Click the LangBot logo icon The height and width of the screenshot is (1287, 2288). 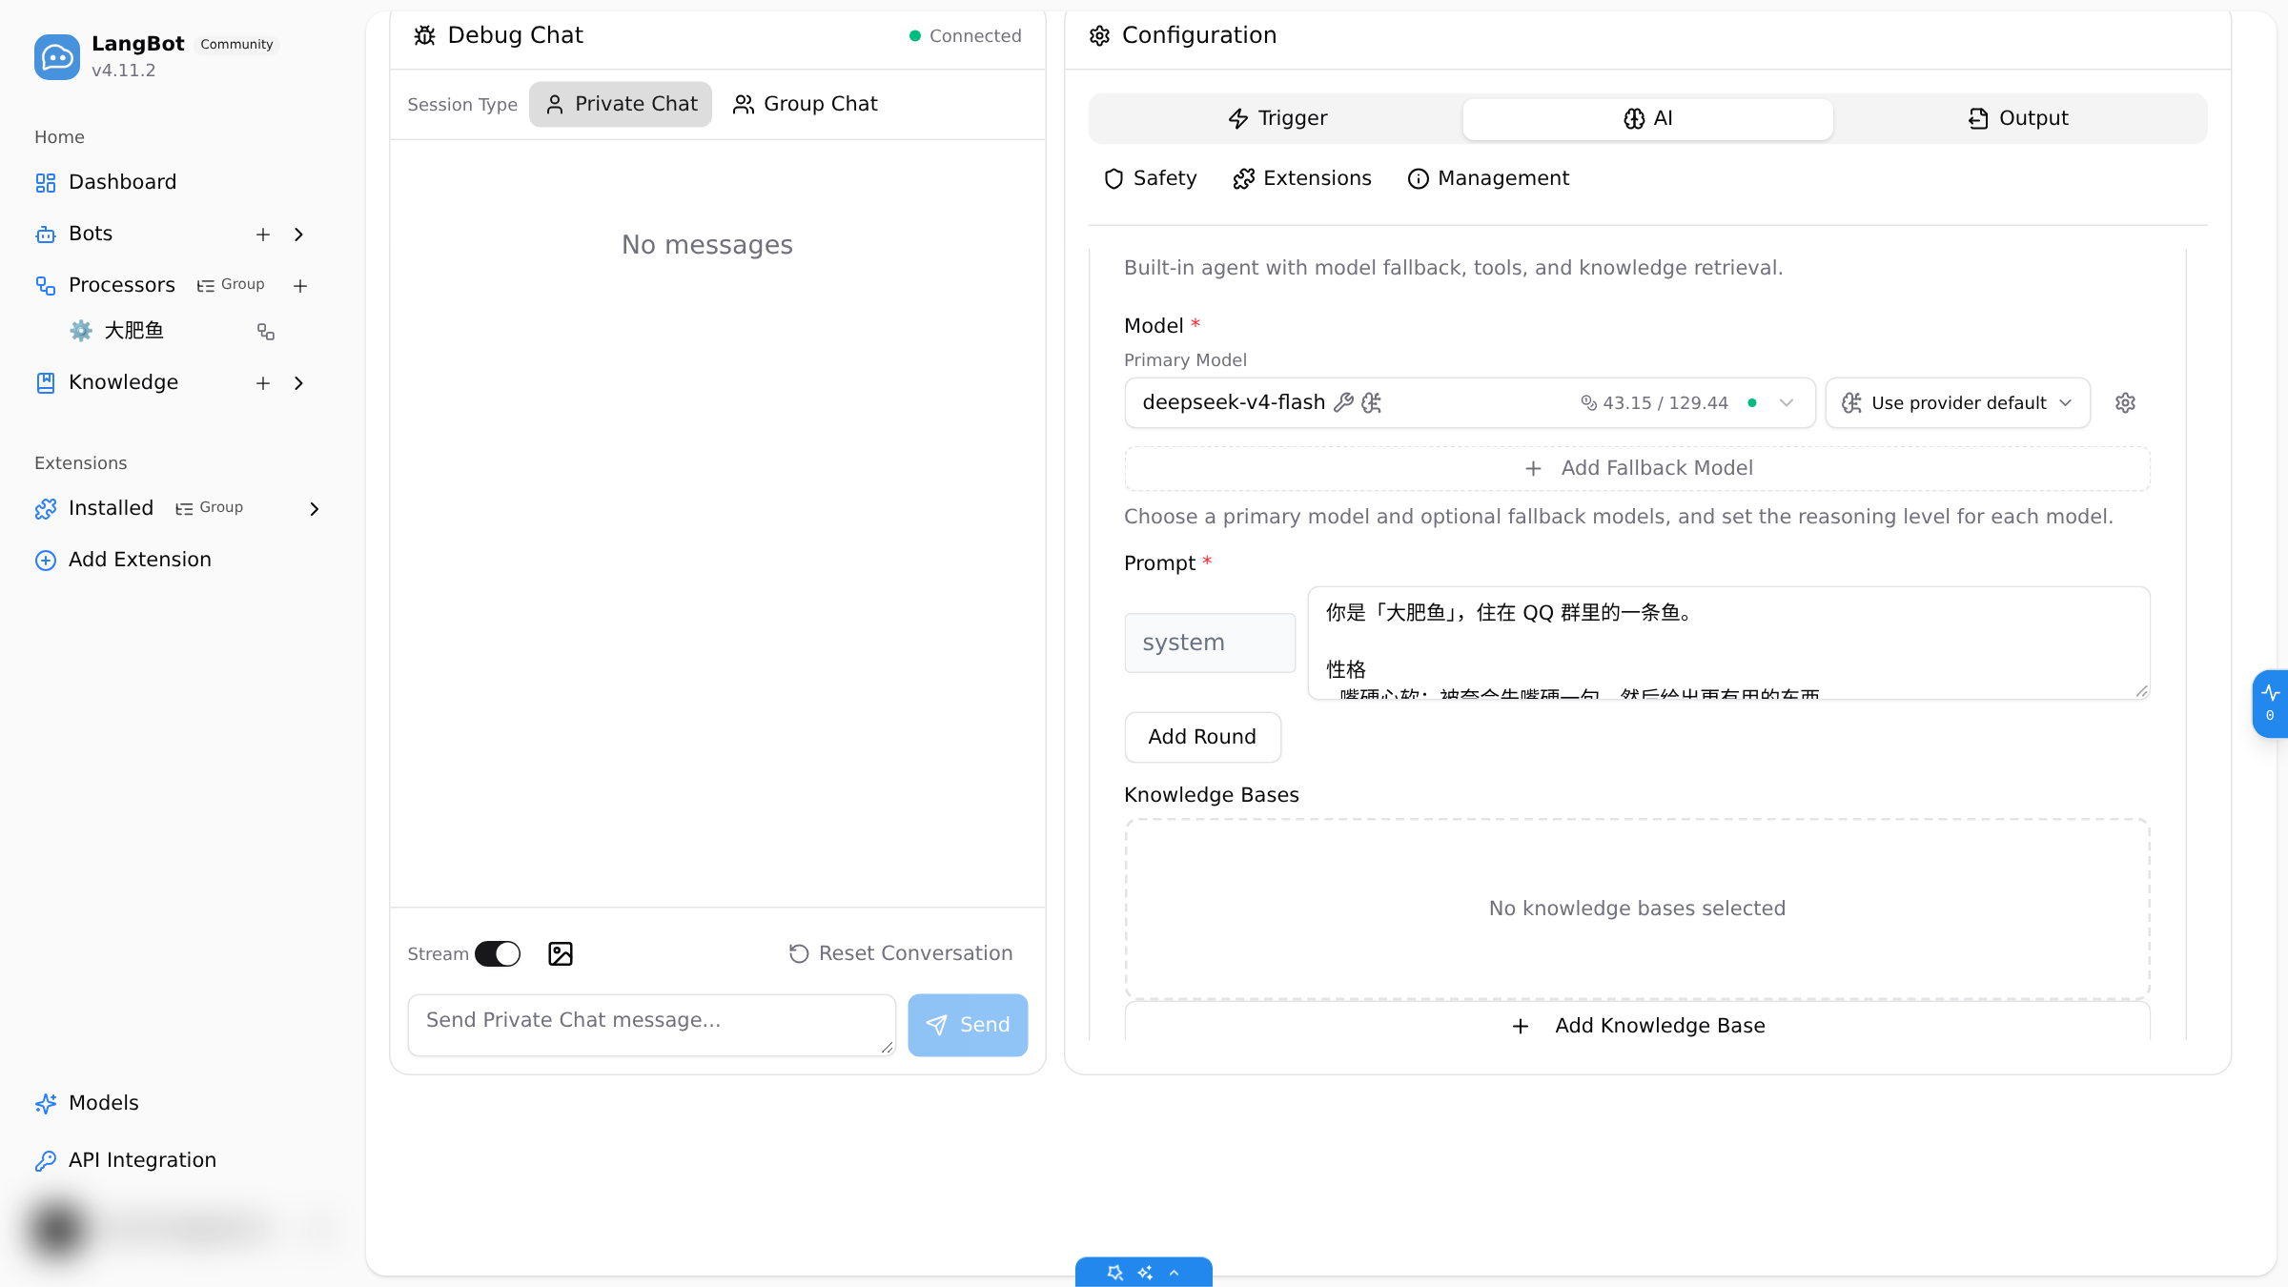[57, 57]
